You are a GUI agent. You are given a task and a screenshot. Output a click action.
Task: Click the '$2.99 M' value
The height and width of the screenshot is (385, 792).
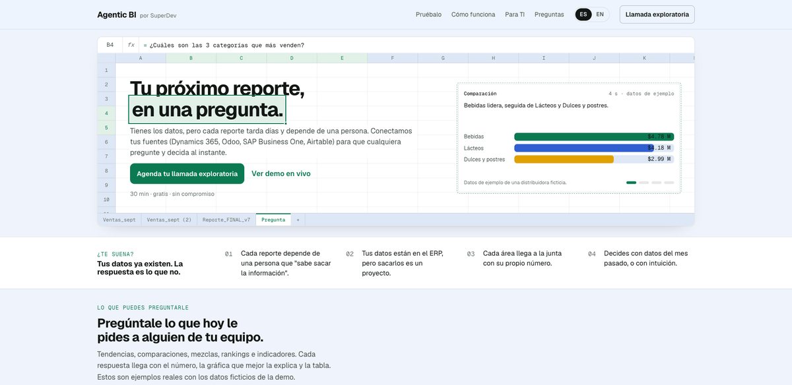point(659,159)
